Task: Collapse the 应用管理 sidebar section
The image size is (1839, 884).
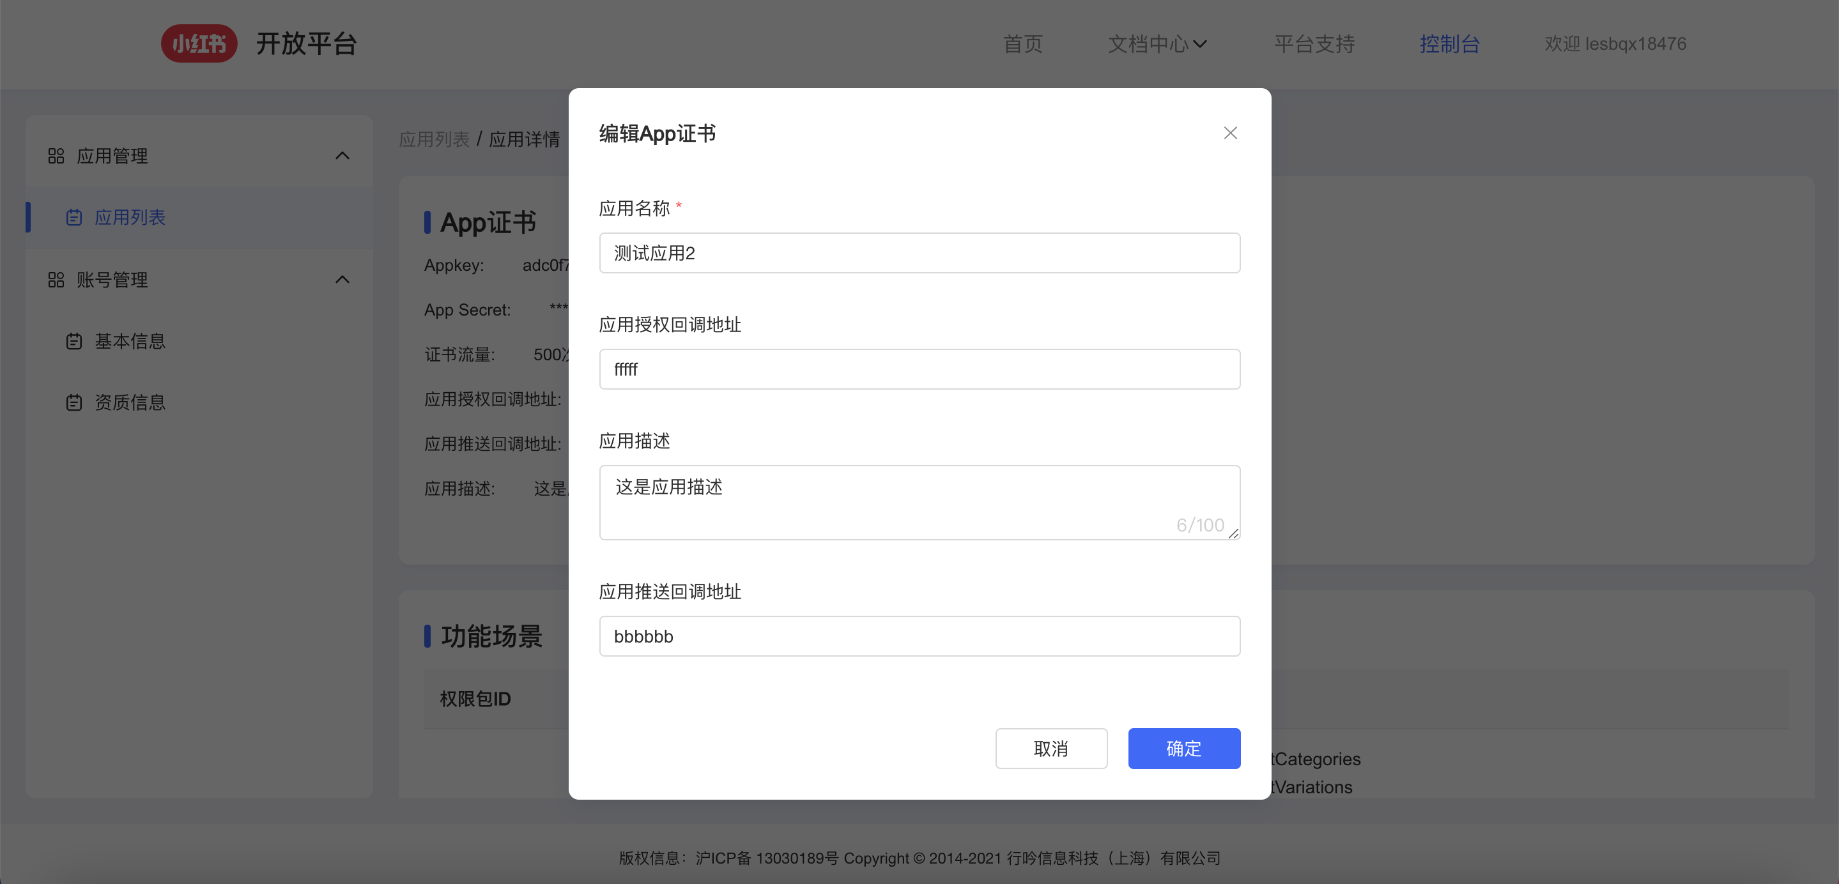Action: 342,156
